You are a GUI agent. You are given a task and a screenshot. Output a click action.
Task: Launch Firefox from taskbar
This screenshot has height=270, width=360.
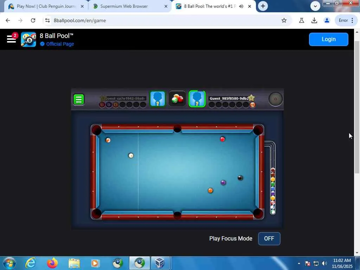click(52, 263)
